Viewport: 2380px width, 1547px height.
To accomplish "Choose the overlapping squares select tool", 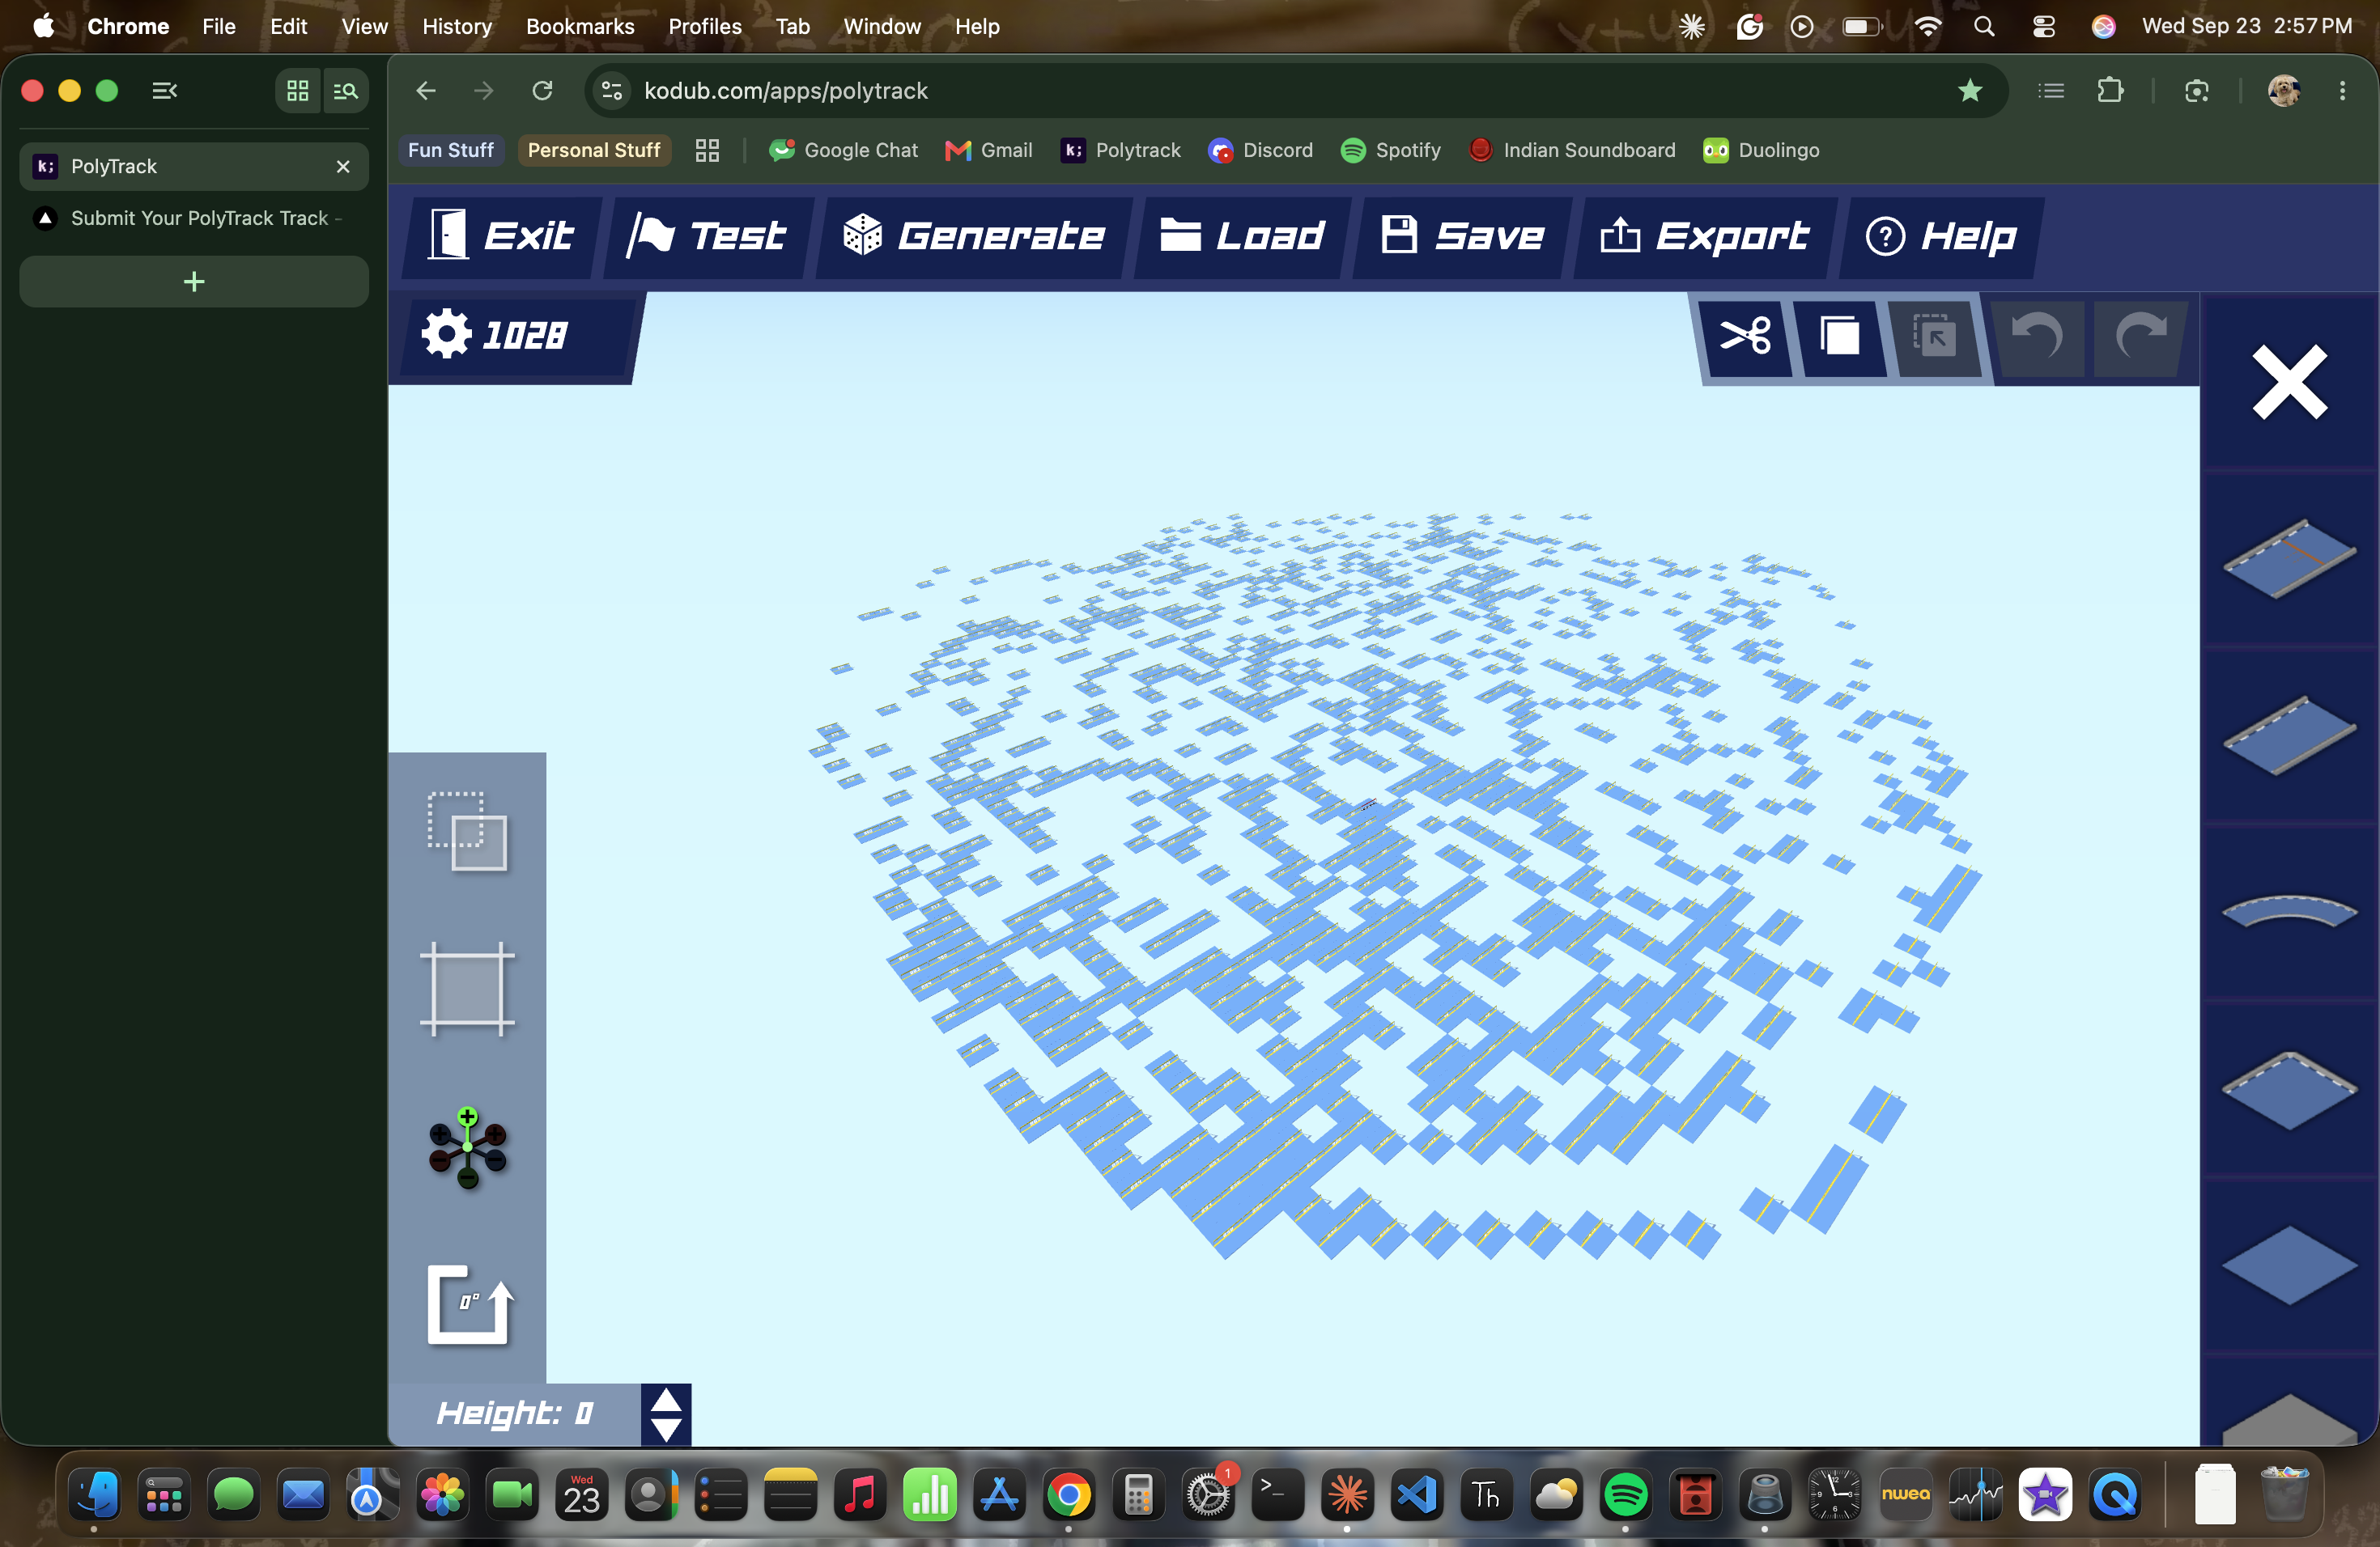I will click(467, 832).
